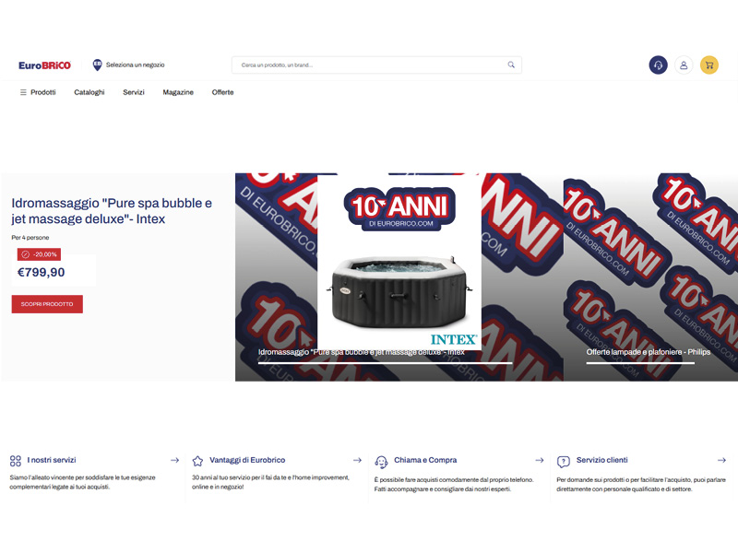The height and width of the screenshot is (553, 738).
Task: Click the arrow next to Vantaggi di Eurobrico
Action: (357, 460)
